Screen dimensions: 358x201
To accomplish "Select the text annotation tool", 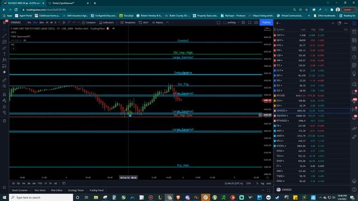I will pos(4,54).
